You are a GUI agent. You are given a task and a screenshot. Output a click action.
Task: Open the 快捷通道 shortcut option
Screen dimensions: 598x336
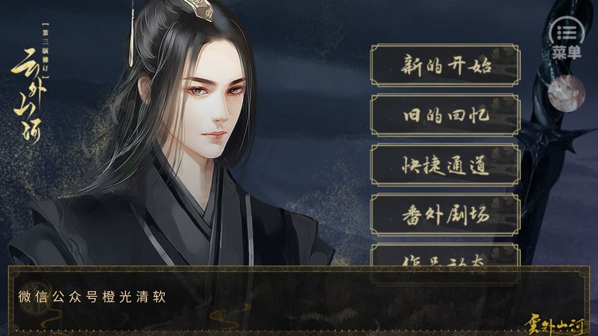point(445,165)
